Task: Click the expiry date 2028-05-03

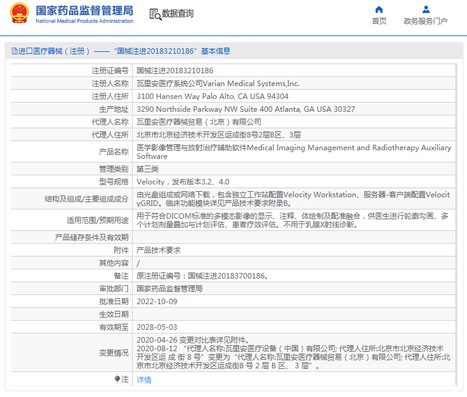Action: [156, 327]
